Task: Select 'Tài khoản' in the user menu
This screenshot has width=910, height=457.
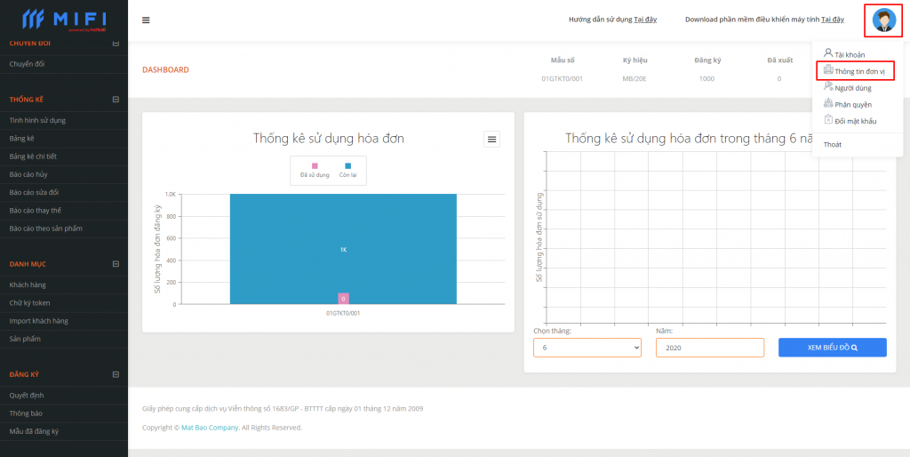Action: tap(849, 54)
